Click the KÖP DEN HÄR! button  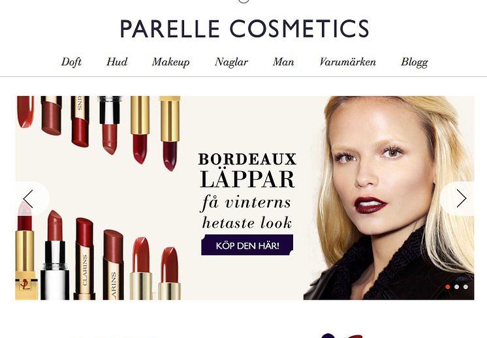point(247,245)
